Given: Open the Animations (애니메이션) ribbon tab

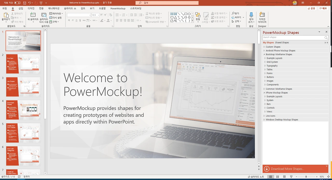Looking at the screenshot, I should pyautogui.click(x=54, y=8).
